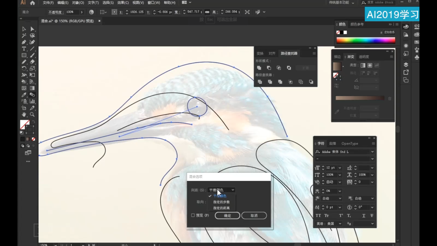Viewport: 437px width, 246px height.
Task: Click the Intersect shape mode icon
Action: coord(279,68)
